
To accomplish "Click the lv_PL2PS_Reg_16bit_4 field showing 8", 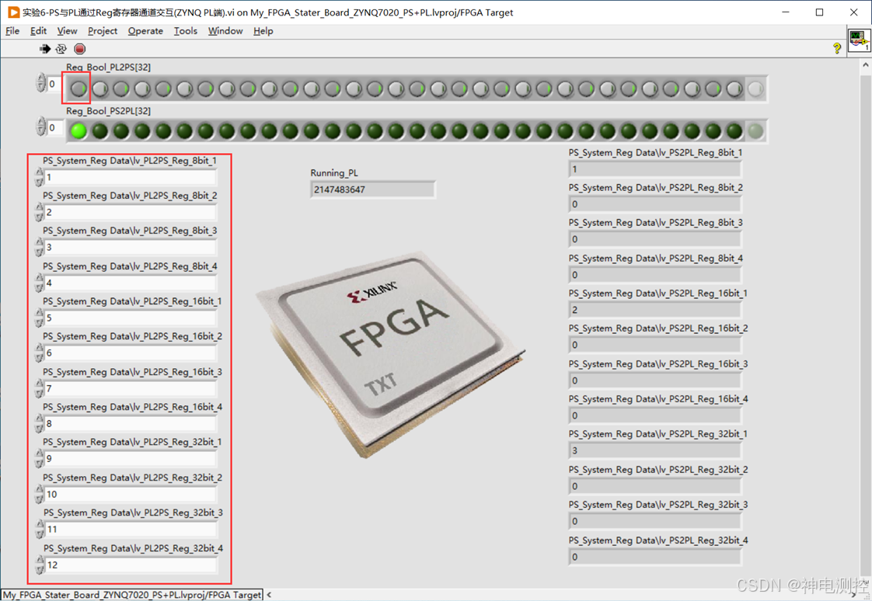I will click(130, 423).
